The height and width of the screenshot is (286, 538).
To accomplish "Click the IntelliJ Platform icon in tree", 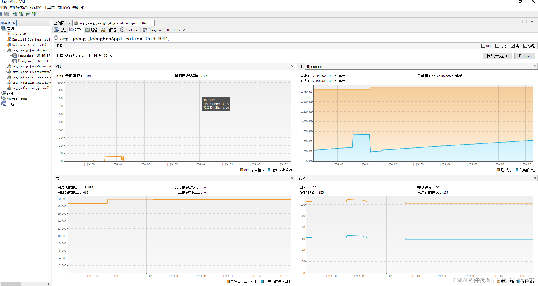I will (x=9, y=39).
